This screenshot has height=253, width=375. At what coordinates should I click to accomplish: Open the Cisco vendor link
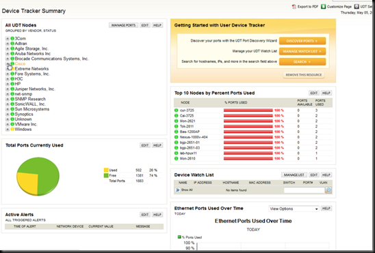[x=20, y=64]
